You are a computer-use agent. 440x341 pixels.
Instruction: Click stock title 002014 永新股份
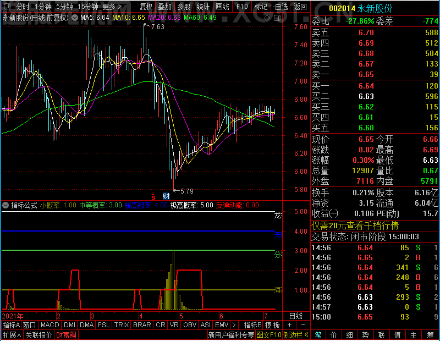coord(360,8)
